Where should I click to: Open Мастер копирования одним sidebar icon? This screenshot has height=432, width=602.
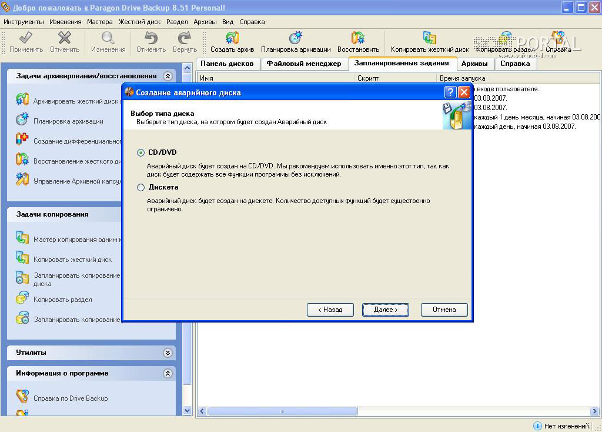coord(22,238)
